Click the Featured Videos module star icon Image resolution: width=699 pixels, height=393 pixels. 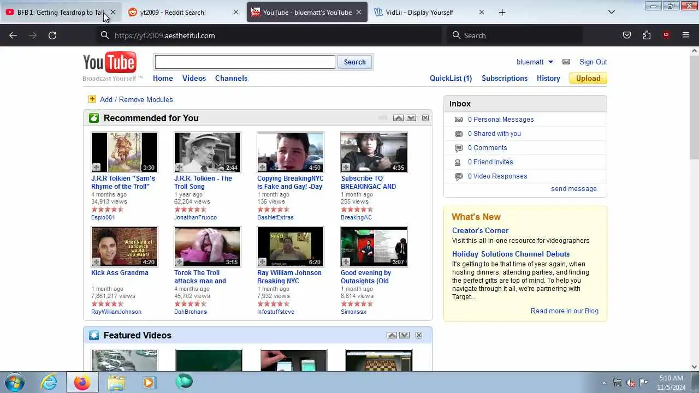pos(94,335)
